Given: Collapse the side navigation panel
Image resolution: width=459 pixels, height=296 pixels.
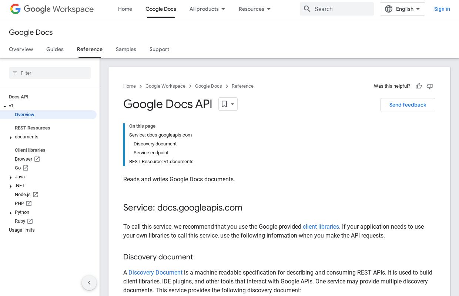Looking at the screenshot, I should 89,283.
